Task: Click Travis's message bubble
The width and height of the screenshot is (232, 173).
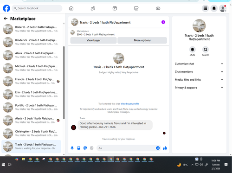Action: pos(115,125)
